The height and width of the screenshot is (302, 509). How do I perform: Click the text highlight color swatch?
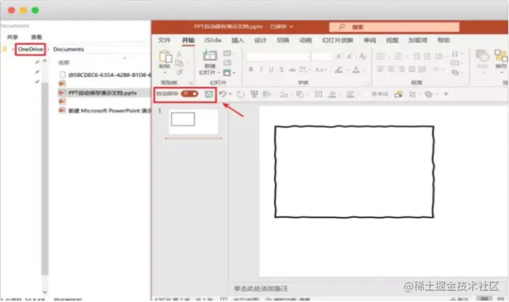coord(339,69)
